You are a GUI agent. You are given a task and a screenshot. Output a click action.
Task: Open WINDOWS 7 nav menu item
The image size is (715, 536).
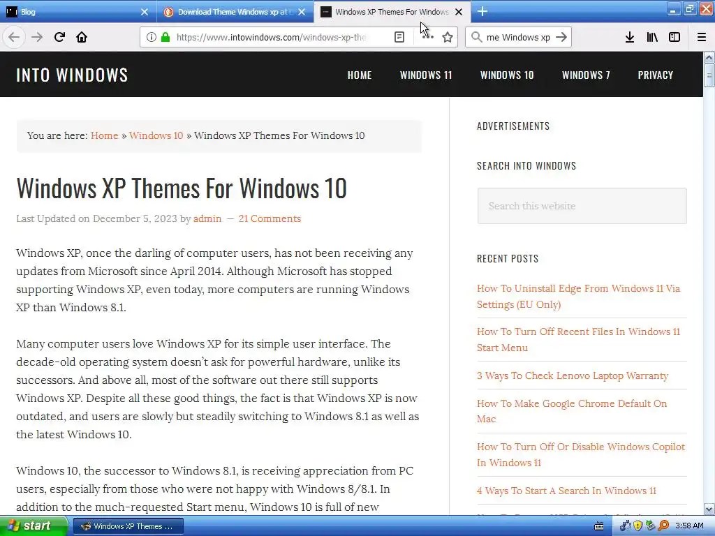point(586,75)
